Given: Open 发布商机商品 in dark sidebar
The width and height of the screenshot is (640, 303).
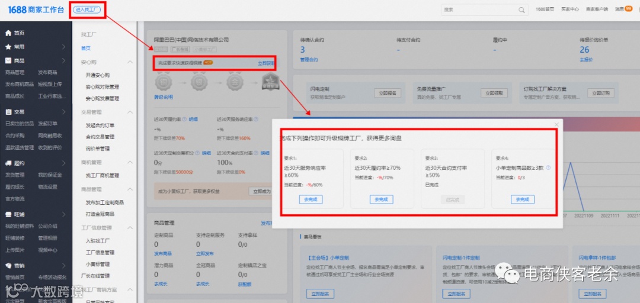Looking at the screenshot, I should [19, 85].
